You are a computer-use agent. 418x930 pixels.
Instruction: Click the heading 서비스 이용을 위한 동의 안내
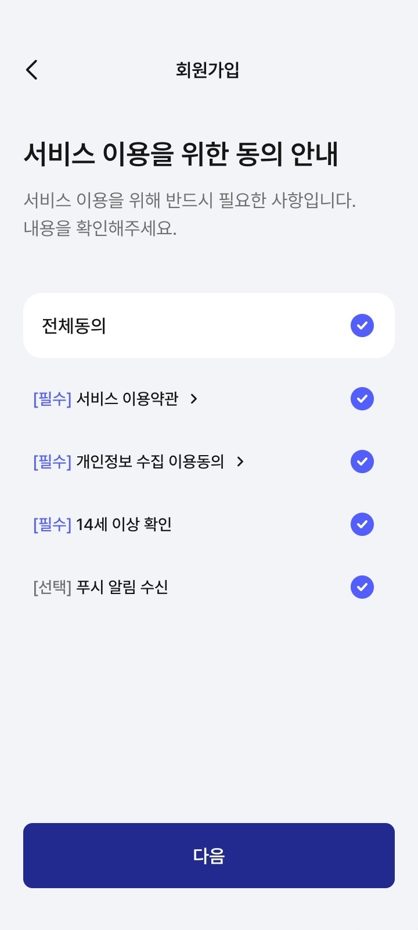tap(181, 154)
